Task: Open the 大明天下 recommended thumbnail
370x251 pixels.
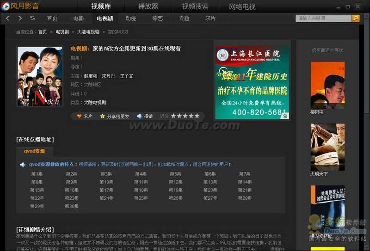Action: (327, 147)
